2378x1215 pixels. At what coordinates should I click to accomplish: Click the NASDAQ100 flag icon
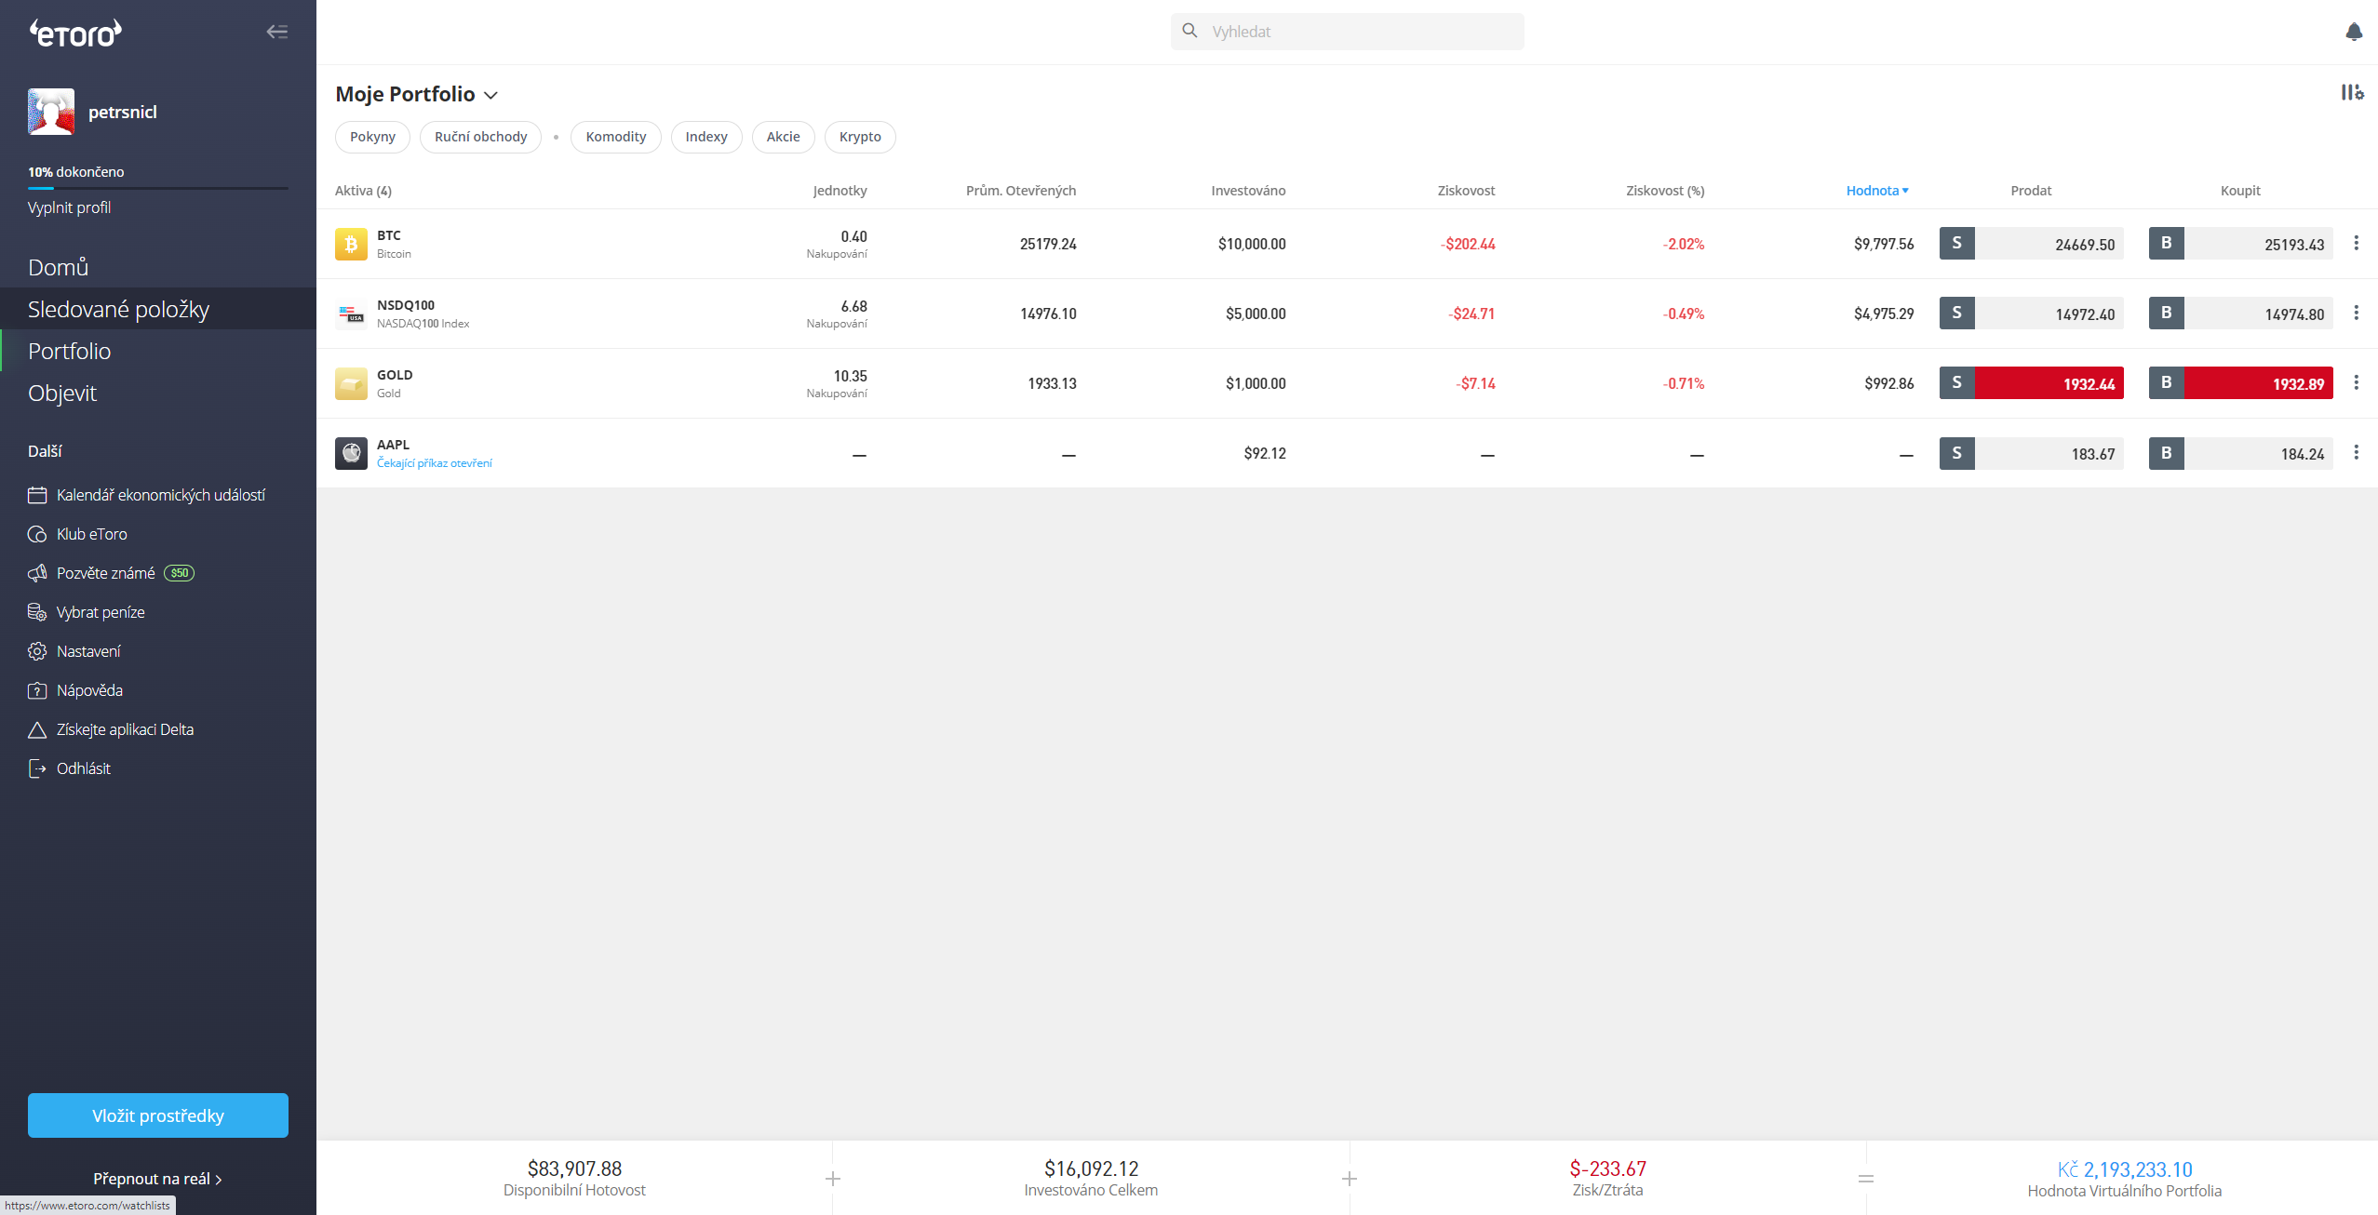point(351,314)
